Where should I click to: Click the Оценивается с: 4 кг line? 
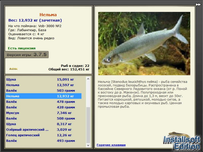(x=26, y=34)
